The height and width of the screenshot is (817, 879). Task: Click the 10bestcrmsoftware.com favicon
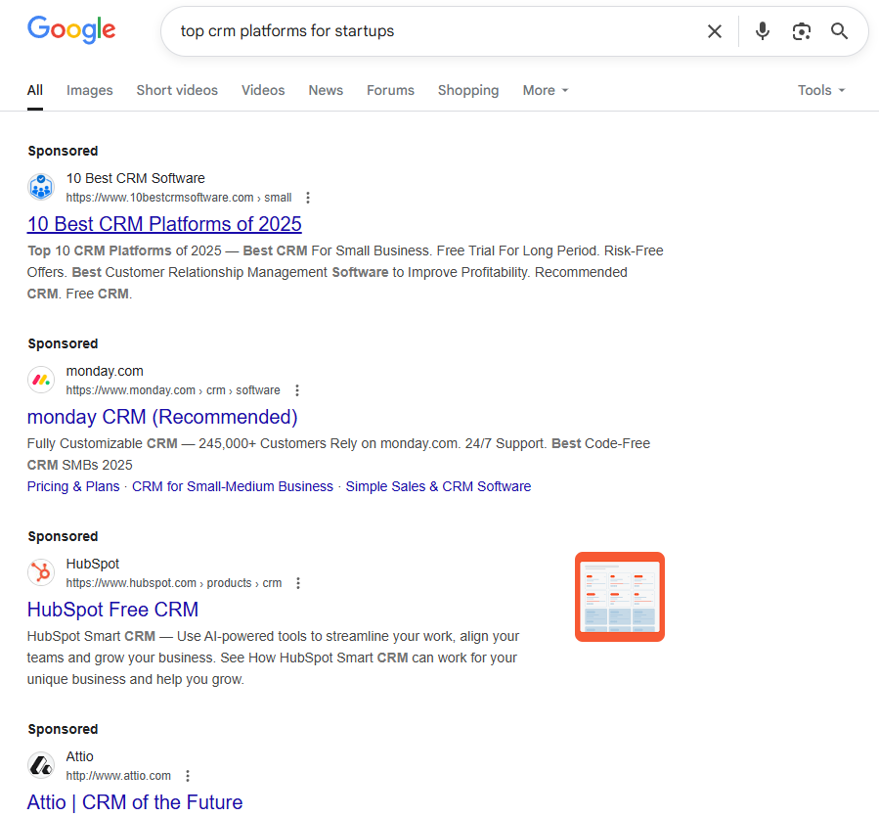[x=40, y=187]
